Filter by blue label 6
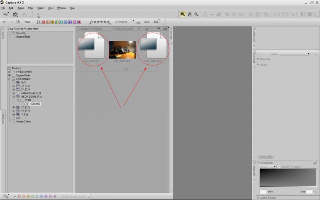Viewport: 320px width, 200px height. pos(66,22)
